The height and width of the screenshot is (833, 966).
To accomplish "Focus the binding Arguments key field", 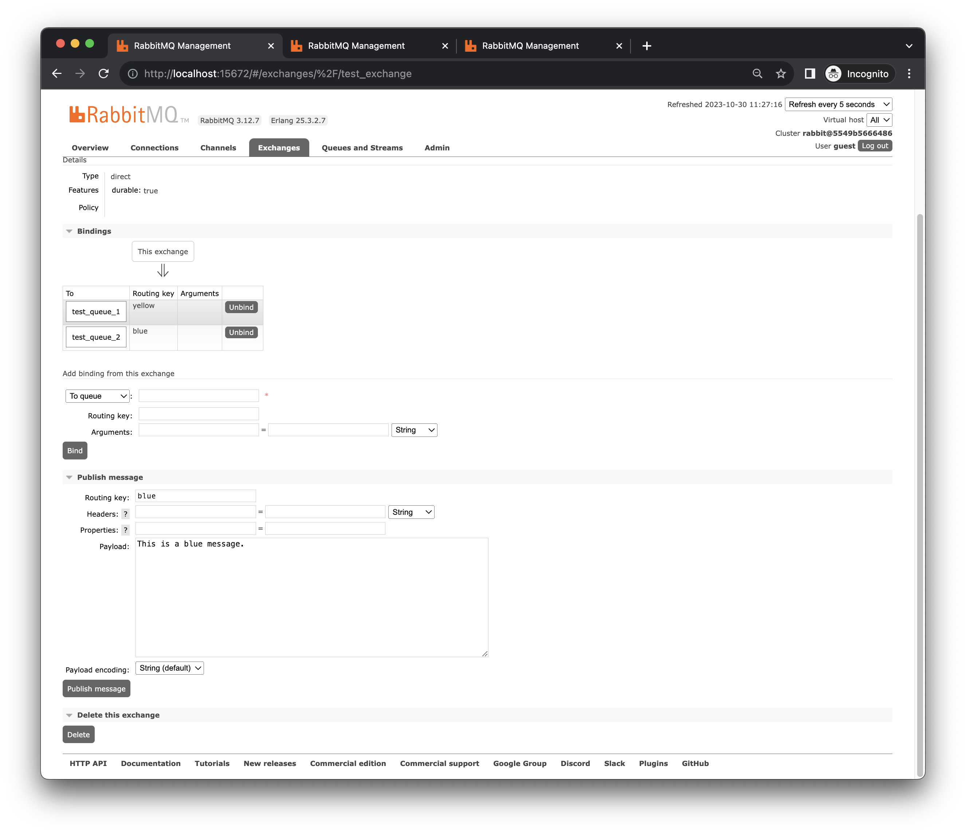I will tap(199, 430).
